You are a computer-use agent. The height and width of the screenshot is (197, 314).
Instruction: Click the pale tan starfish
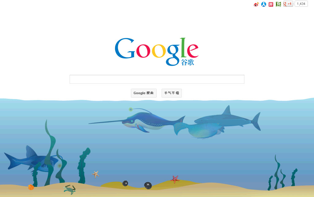point(96,174)
